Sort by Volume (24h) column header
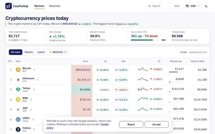 pyautogui.click(x=197, y=61)
